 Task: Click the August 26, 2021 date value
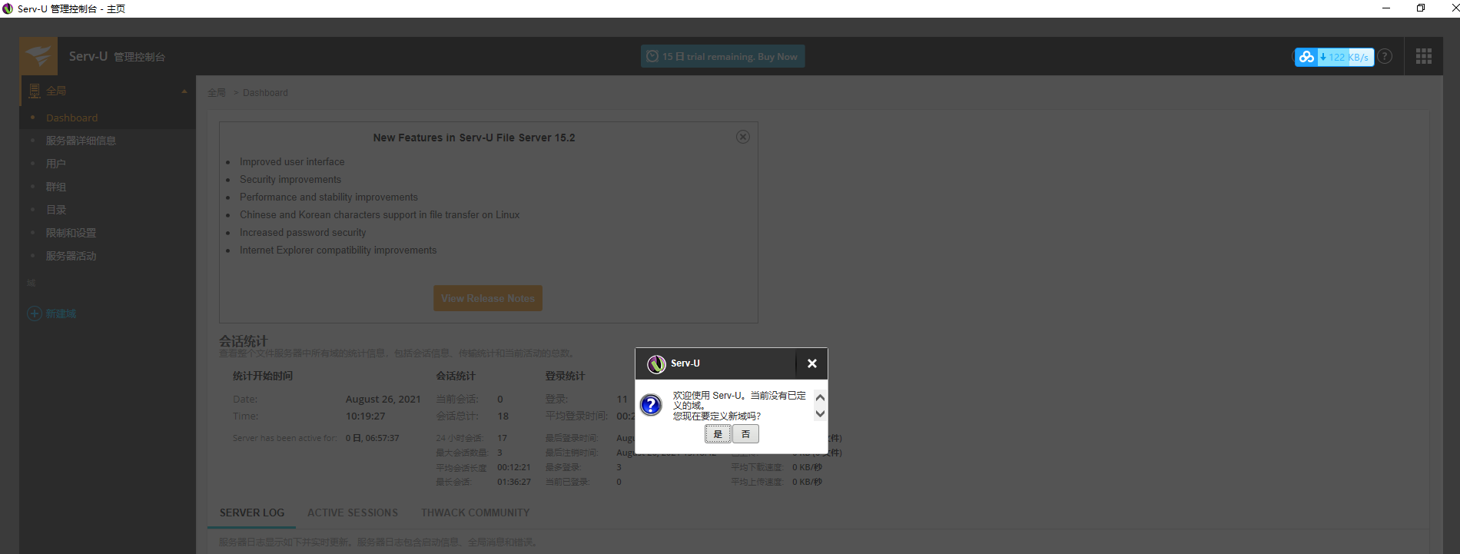(x=383, y=399)
